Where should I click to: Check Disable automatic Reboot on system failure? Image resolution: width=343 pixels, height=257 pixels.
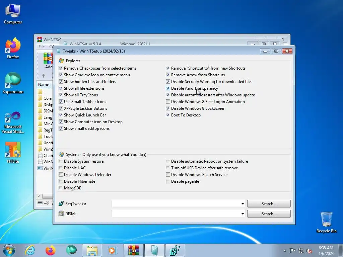point(168,161)
